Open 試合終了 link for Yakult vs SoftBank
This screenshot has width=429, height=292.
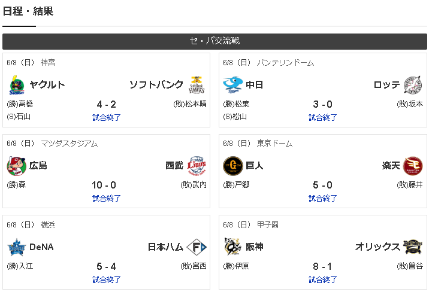107,117
